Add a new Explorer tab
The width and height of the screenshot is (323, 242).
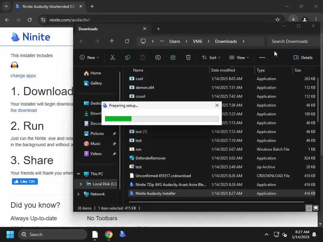click(158, 29)
